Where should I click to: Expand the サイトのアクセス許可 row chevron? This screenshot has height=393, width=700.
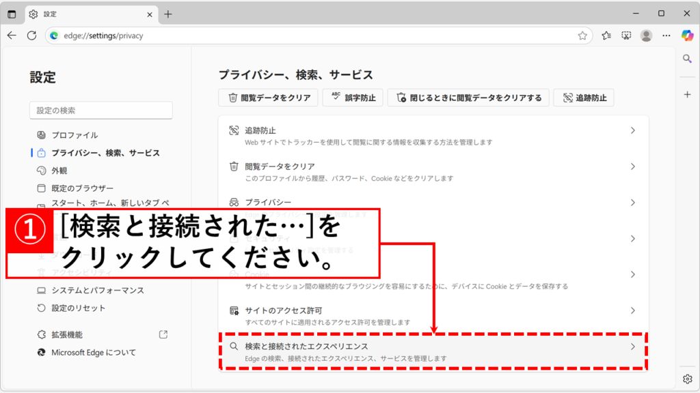coord(632,310)
